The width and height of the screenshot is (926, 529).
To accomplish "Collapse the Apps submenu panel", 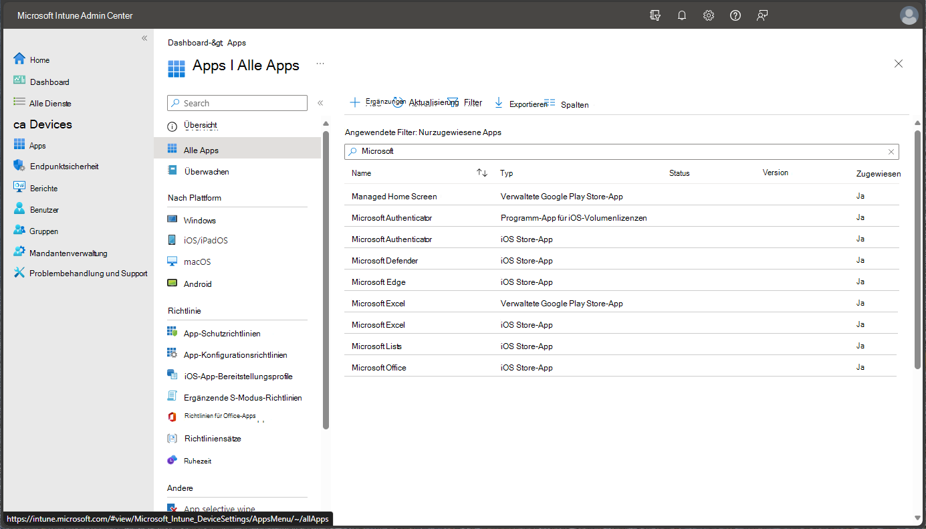I will click(320, 103).
